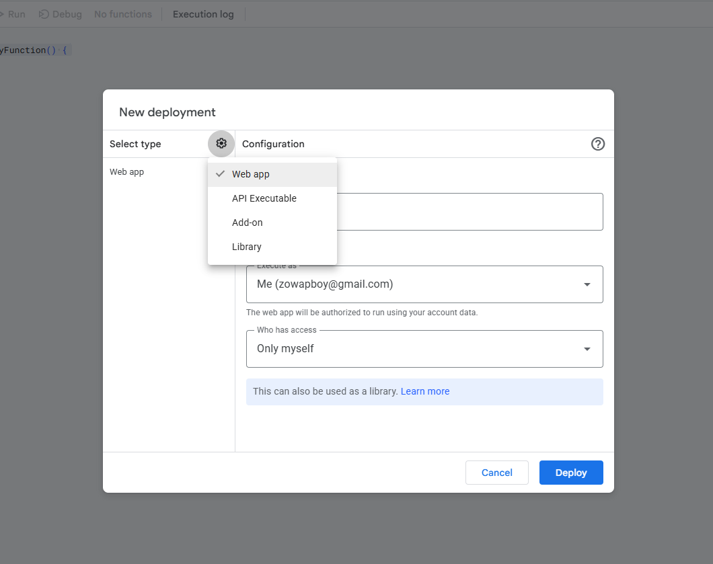Click the New deployment dialog title
This screenshot has height=564, width=713.
(167, 112)
